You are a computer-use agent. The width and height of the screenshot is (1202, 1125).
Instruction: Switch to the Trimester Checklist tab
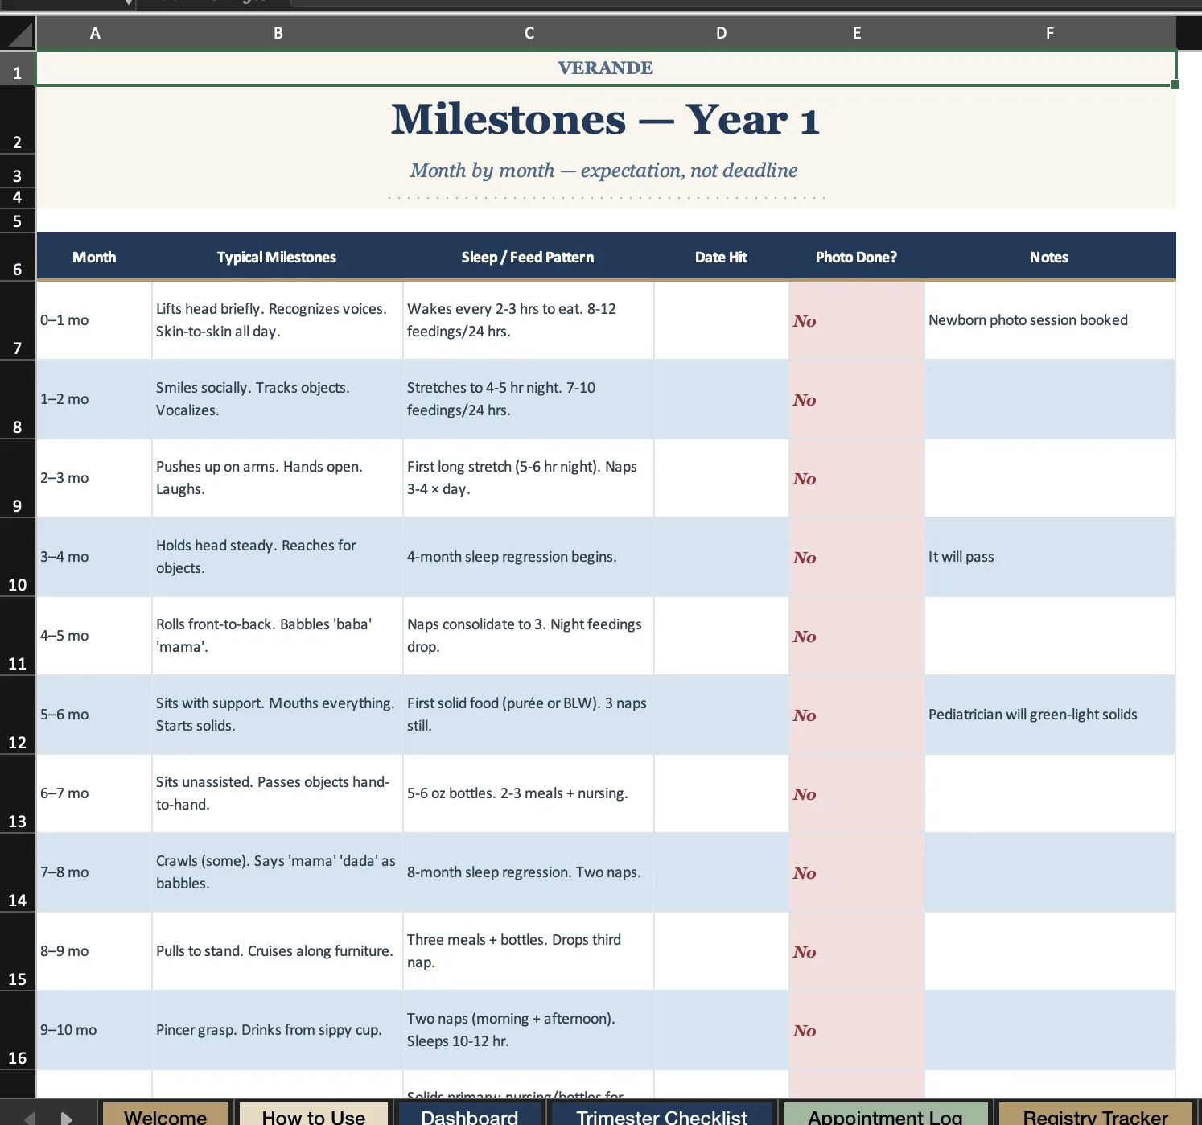[x=661, y=1115]
